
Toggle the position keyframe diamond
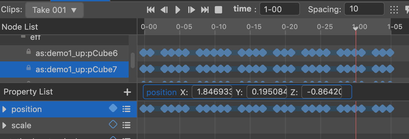113,108
